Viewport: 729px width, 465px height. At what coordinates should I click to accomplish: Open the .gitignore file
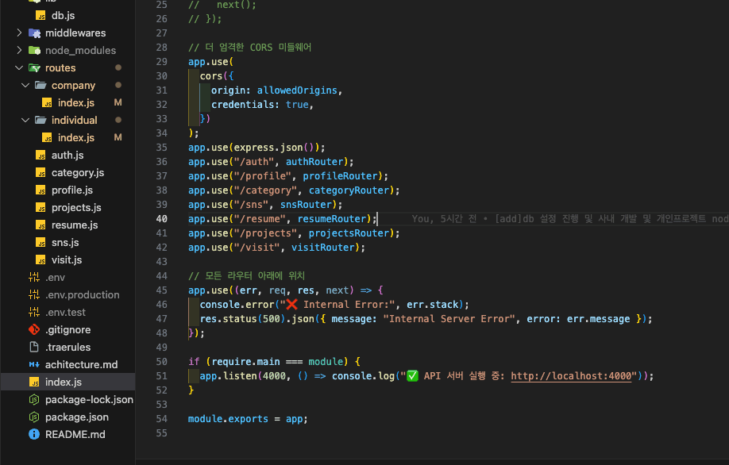(x=67, y=330)
